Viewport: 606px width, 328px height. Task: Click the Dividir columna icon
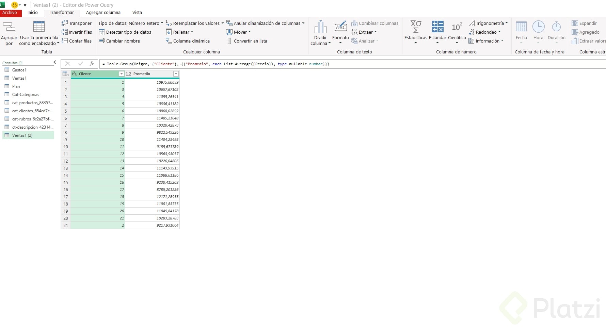[x=320, y=27]
